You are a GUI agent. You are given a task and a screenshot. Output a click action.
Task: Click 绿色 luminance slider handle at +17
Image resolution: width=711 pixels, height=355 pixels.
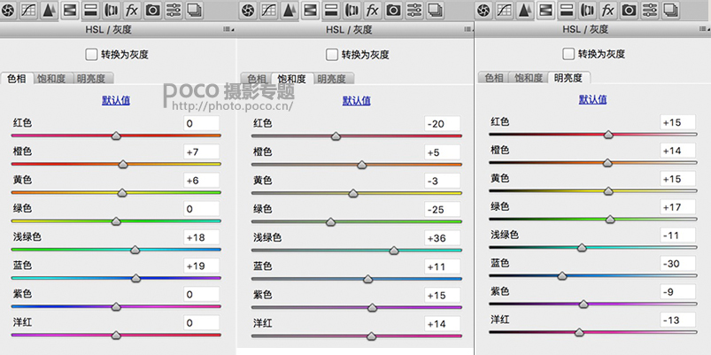(x=610, y=220)
